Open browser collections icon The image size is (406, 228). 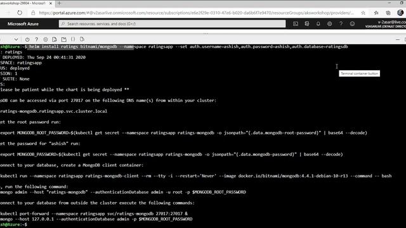tap(388, 13)
